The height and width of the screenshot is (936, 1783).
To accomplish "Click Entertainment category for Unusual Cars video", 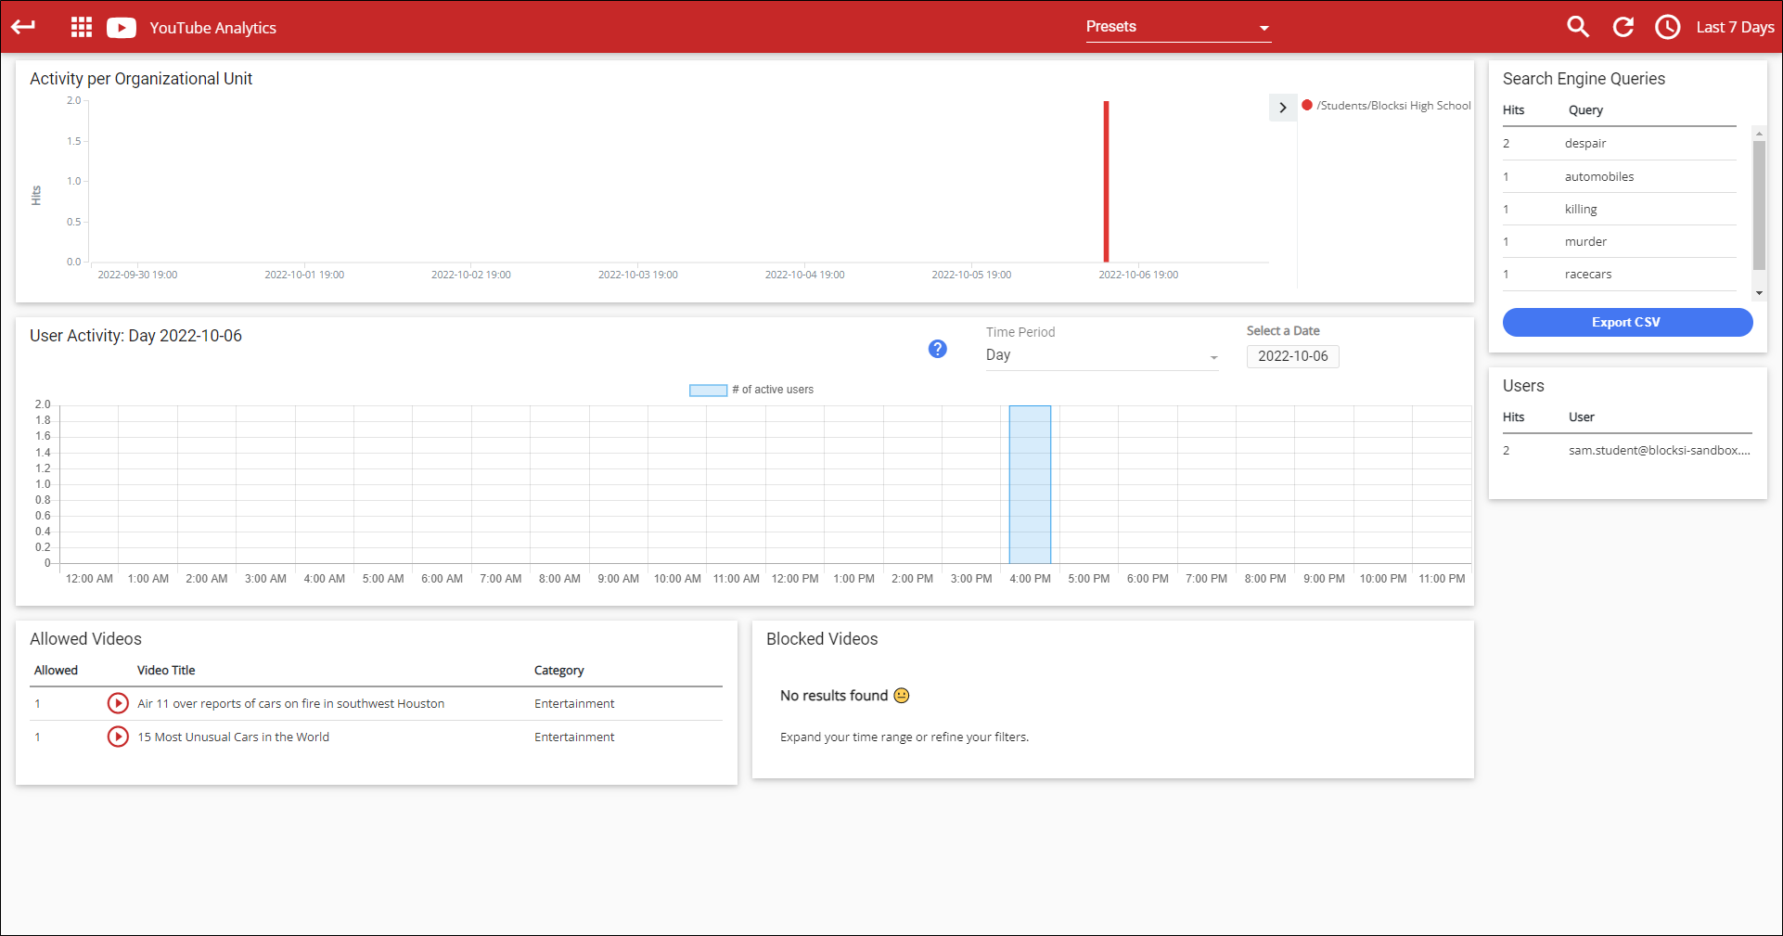I will [574, 737].
